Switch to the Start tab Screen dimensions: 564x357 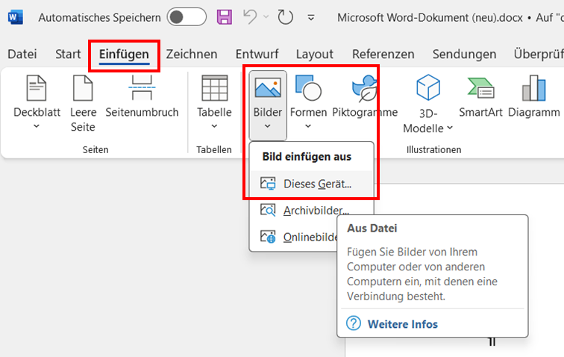click(68, 54)
